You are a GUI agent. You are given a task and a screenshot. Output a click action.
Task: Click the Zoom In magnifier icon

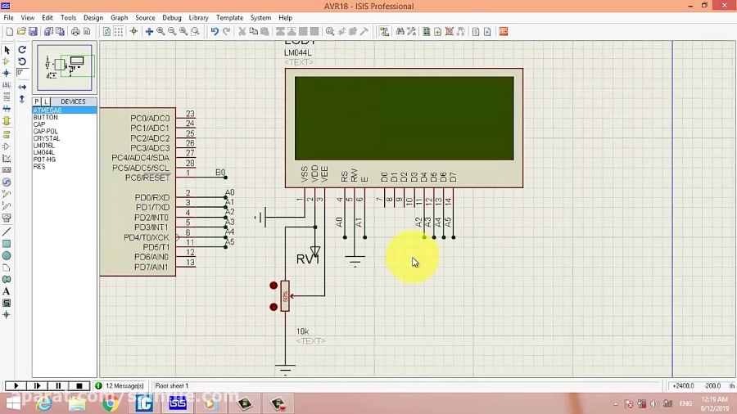[161, 32]
